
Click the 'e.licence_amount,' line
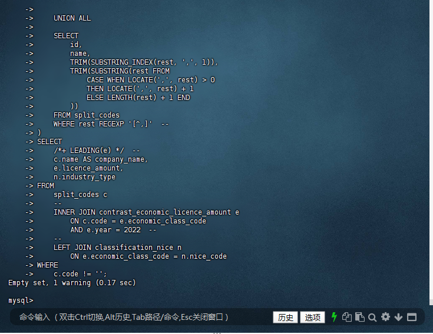[x=88, y=168]
